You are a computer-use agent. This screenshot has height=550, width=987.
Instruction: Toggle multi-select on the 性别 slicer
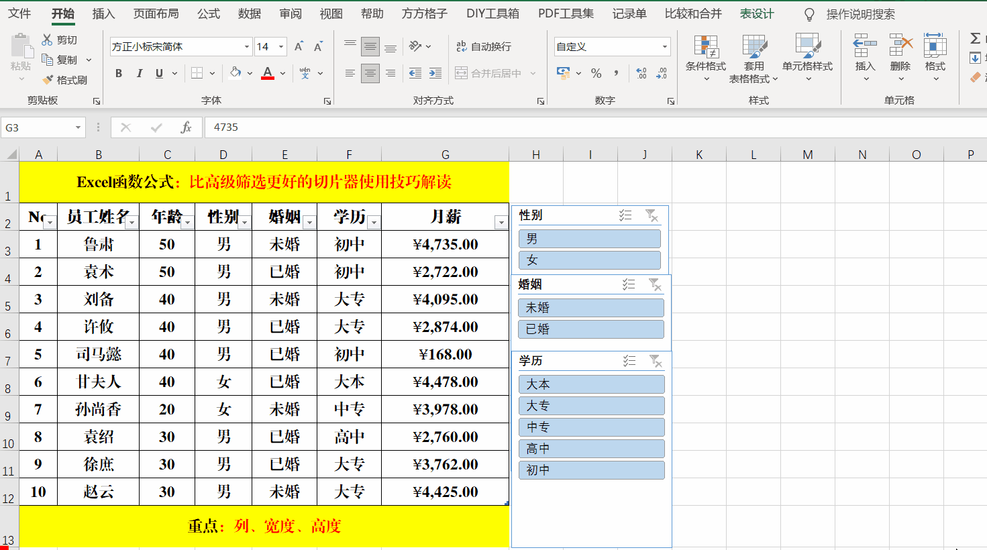(625, 215)
